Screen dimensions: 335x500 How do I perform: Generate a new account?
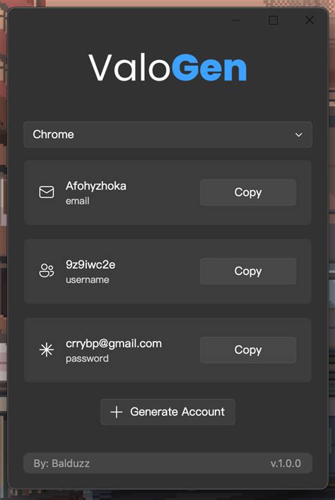tap(167, 412)
